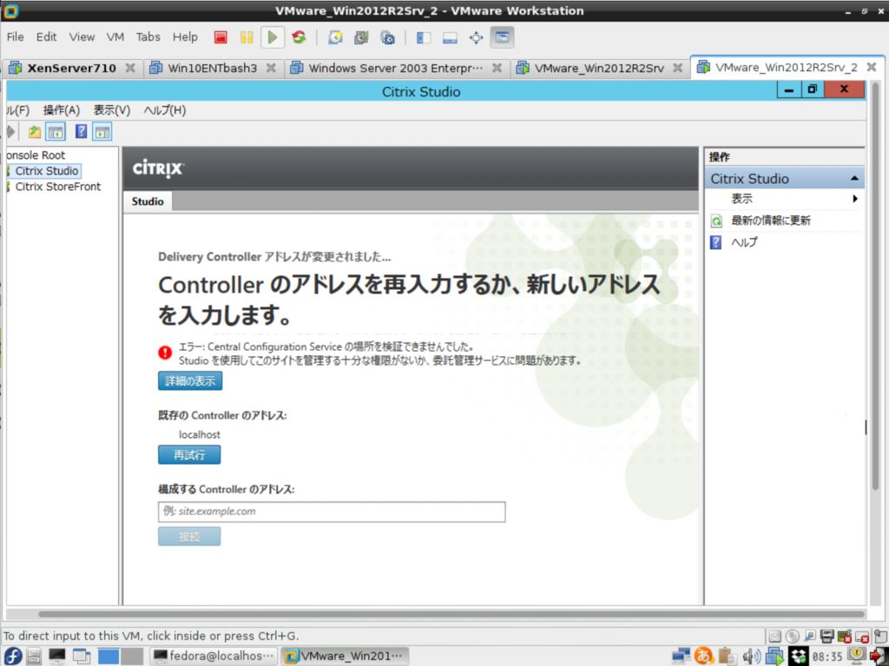
Task: Open the Snapshot Manager icon
Action: (x=388, y=37)
